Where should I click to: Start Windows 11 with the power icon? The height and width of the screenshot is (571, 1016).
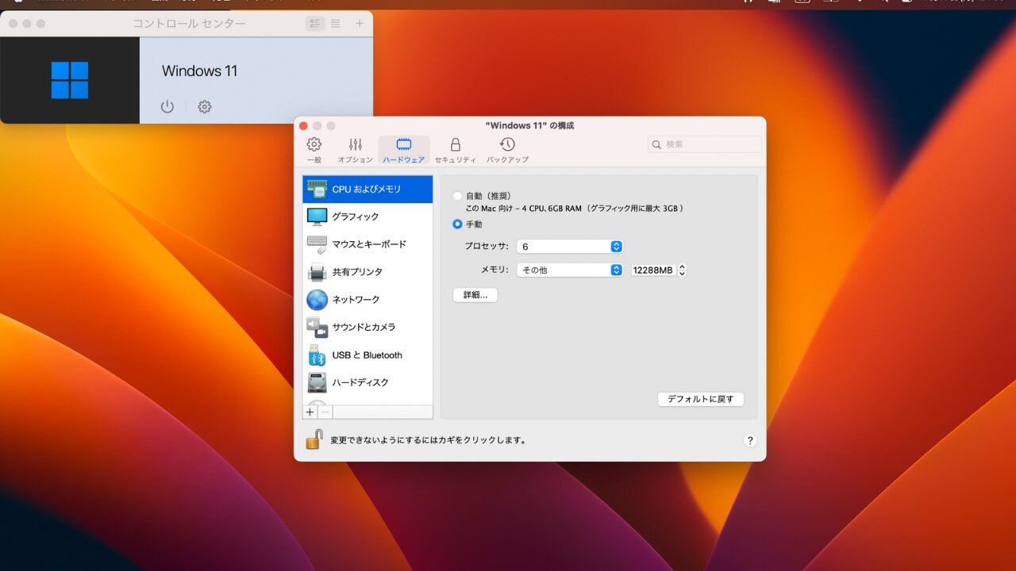(167, 106)
